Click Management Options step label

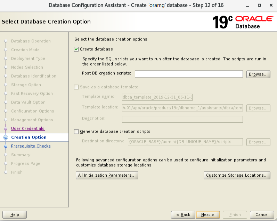(32, 120)
